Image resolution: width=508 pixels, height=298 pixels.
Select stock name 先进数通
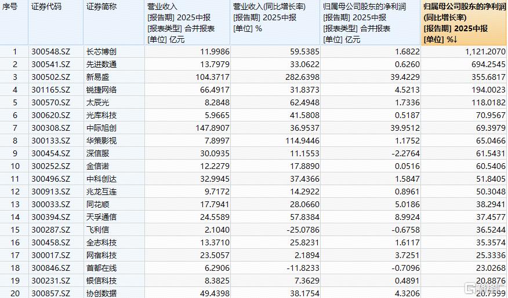tap(101, 64)
